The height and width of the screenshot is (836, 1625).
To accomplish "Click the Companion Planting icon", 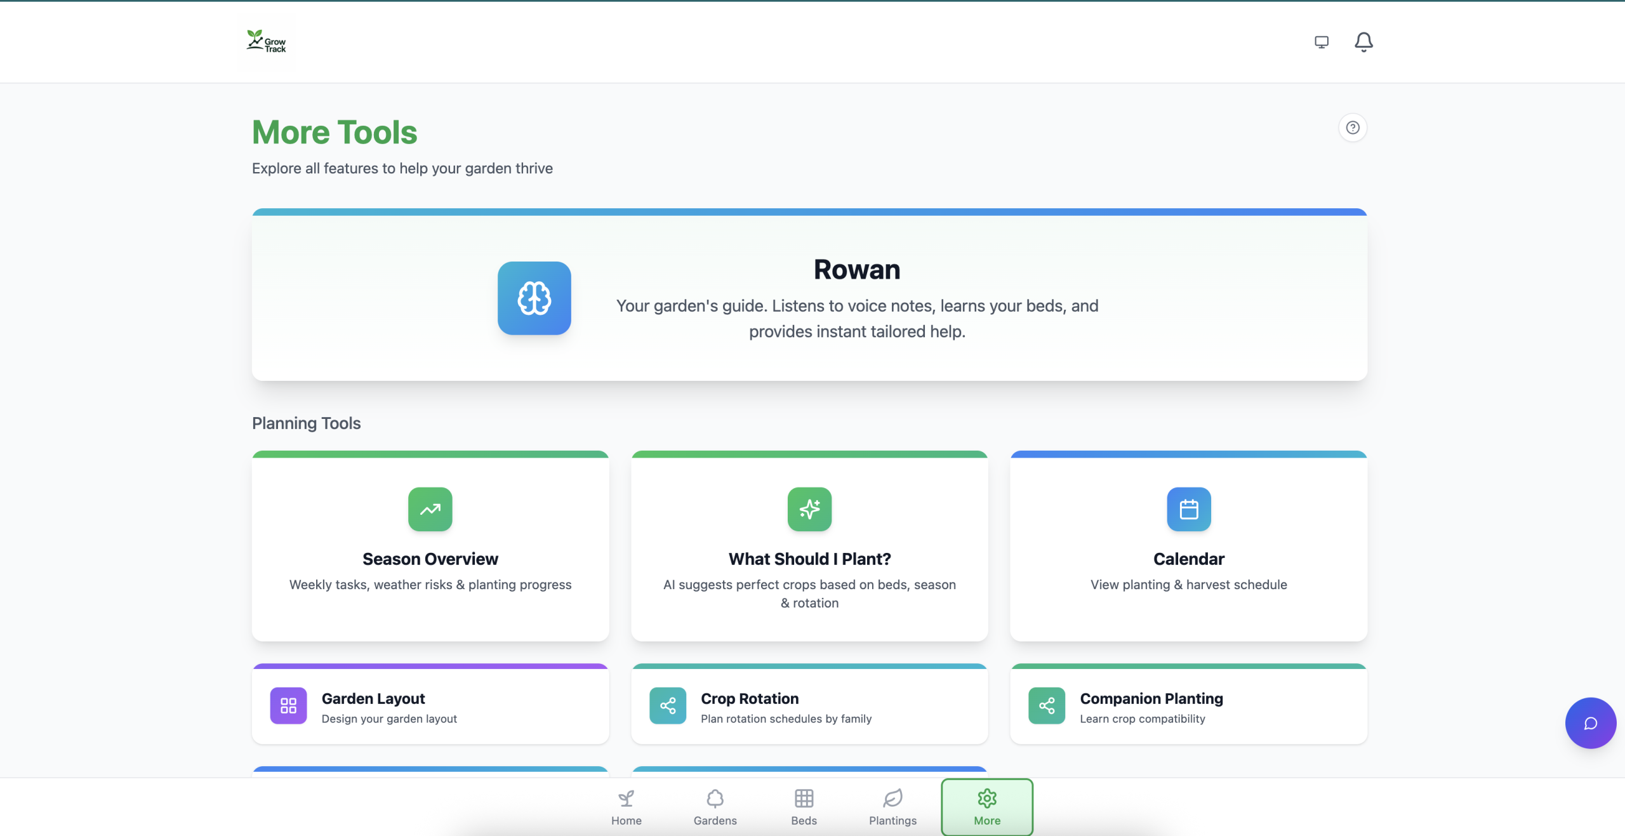I will click(x=1046, y=705).
